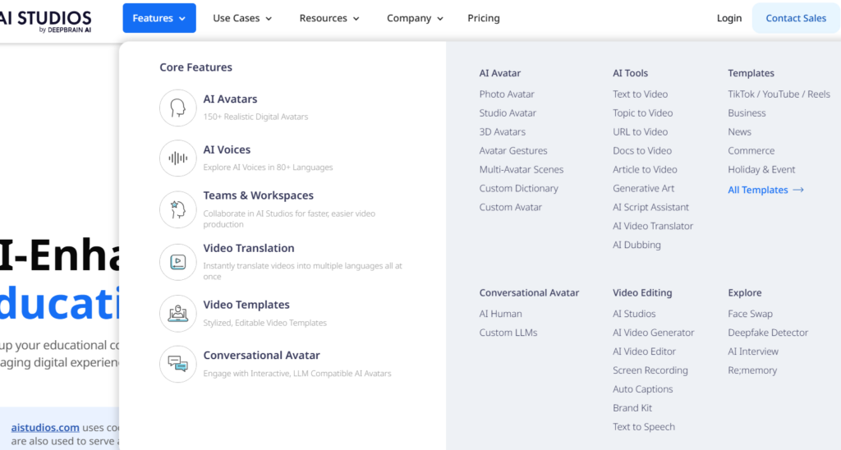
Task: Open AI Video Generator
Action: [653, 333]
